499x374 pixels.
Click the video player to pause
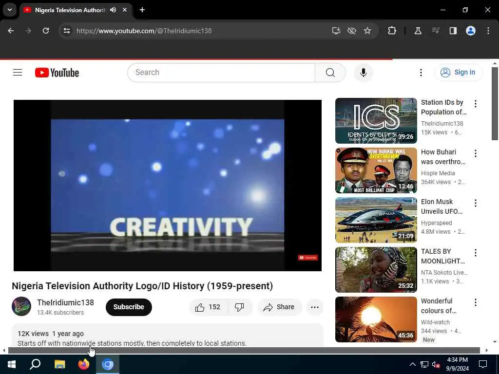168,186
